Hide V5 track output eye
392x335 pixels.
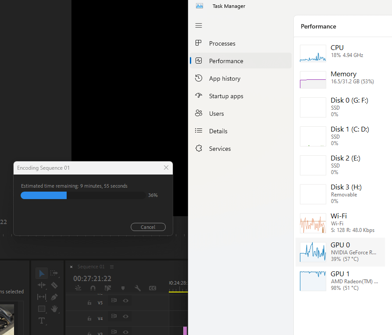[125, 300]
